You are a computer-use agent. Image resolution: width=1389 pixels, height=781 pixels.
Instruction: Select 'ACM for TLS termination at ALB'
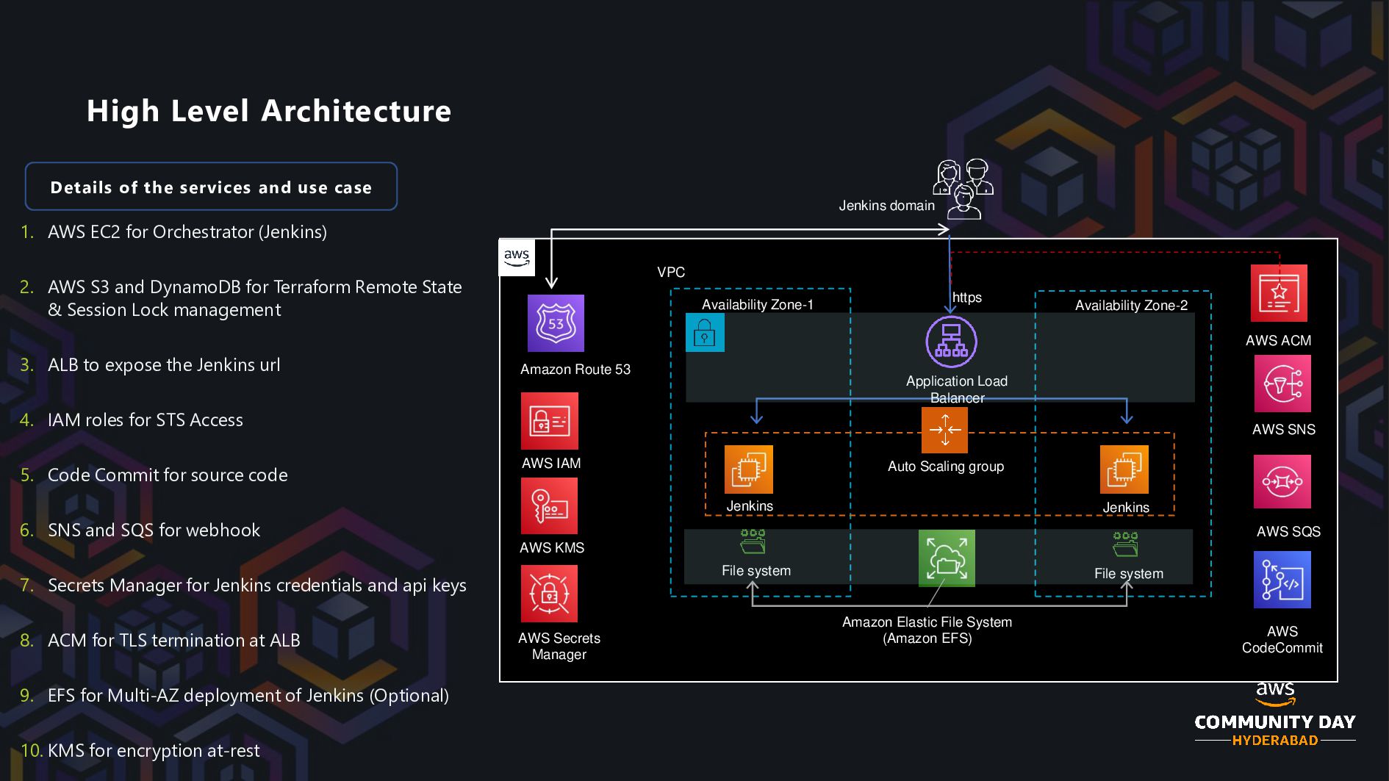[174, 641]
